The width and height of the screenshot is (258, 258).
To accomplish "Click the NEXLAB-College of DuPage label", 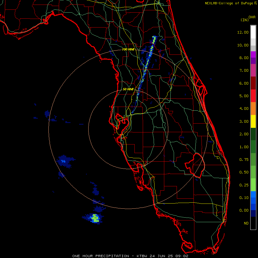I will [229, 3].
